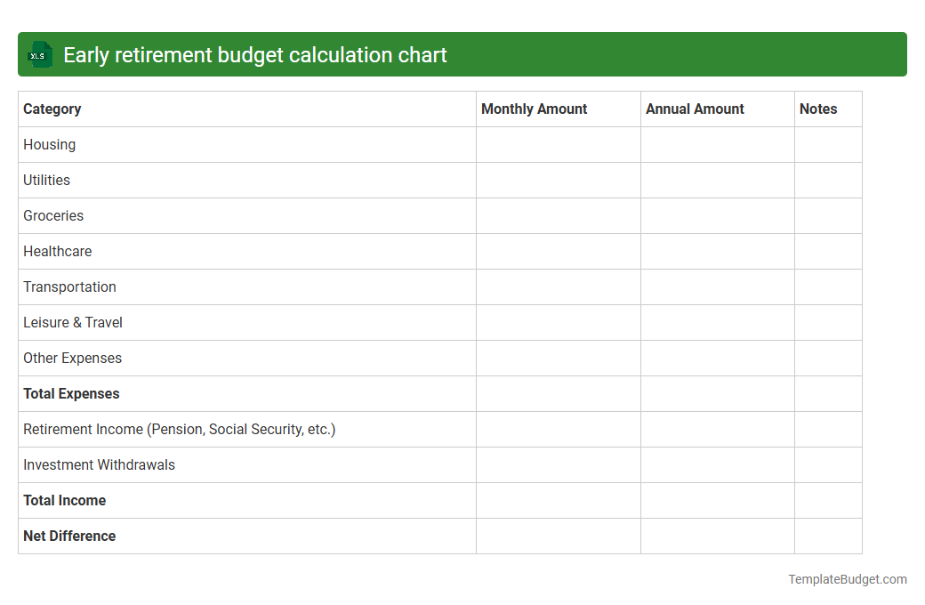This screenshot has height=605, width=925.
Task: Click the Groceries row
Action: point(53,215)
